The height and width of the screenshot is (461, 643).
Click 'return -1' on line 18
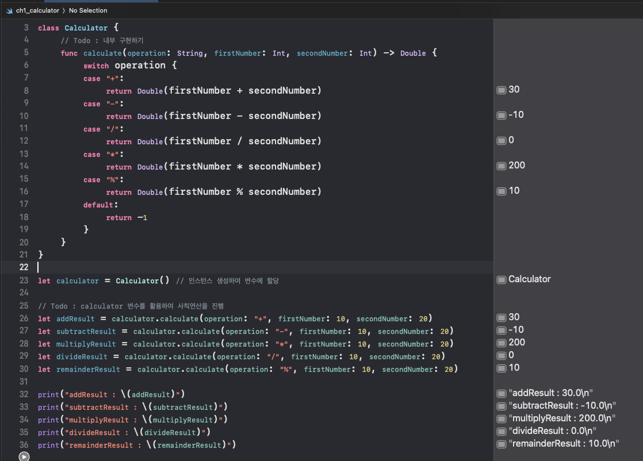point(127,218)
